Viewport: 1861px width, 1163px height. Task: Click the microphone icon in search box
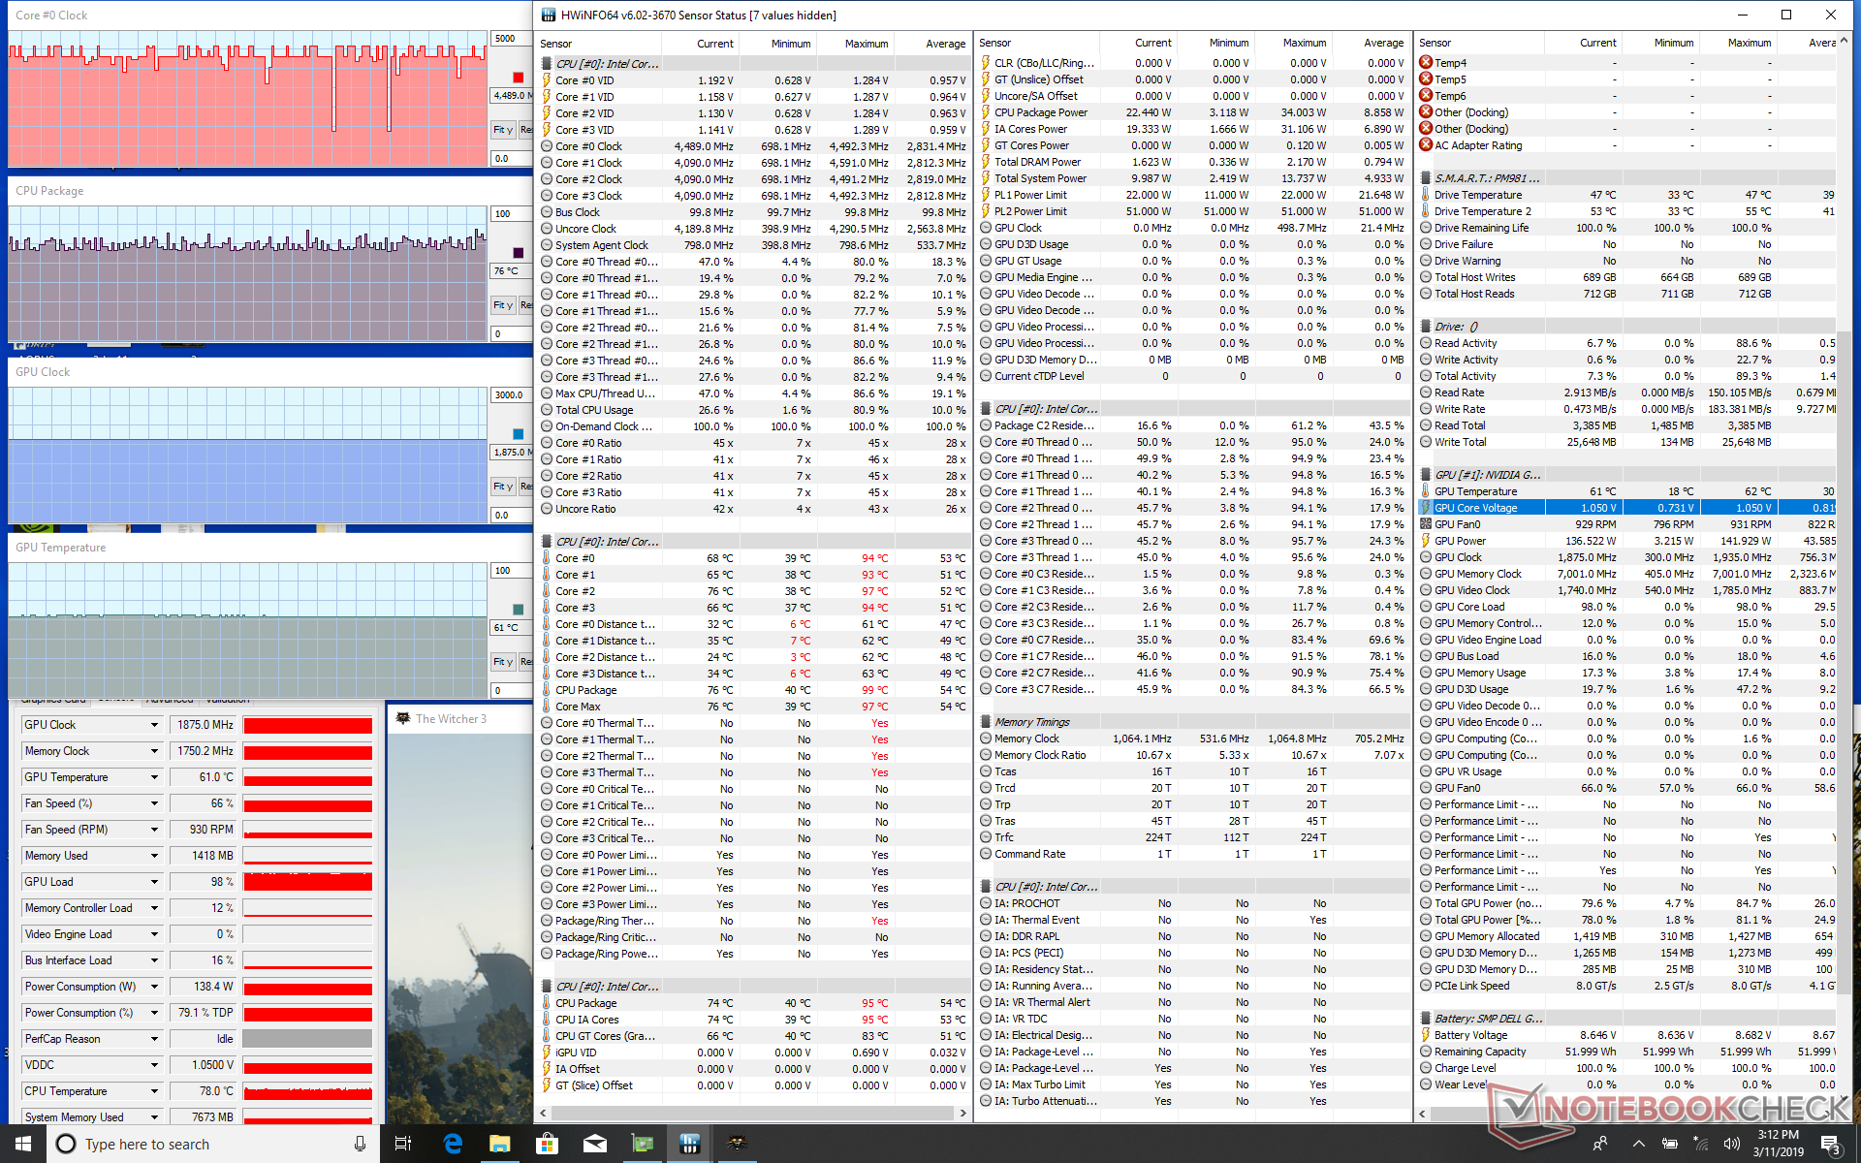[360, 1144]
